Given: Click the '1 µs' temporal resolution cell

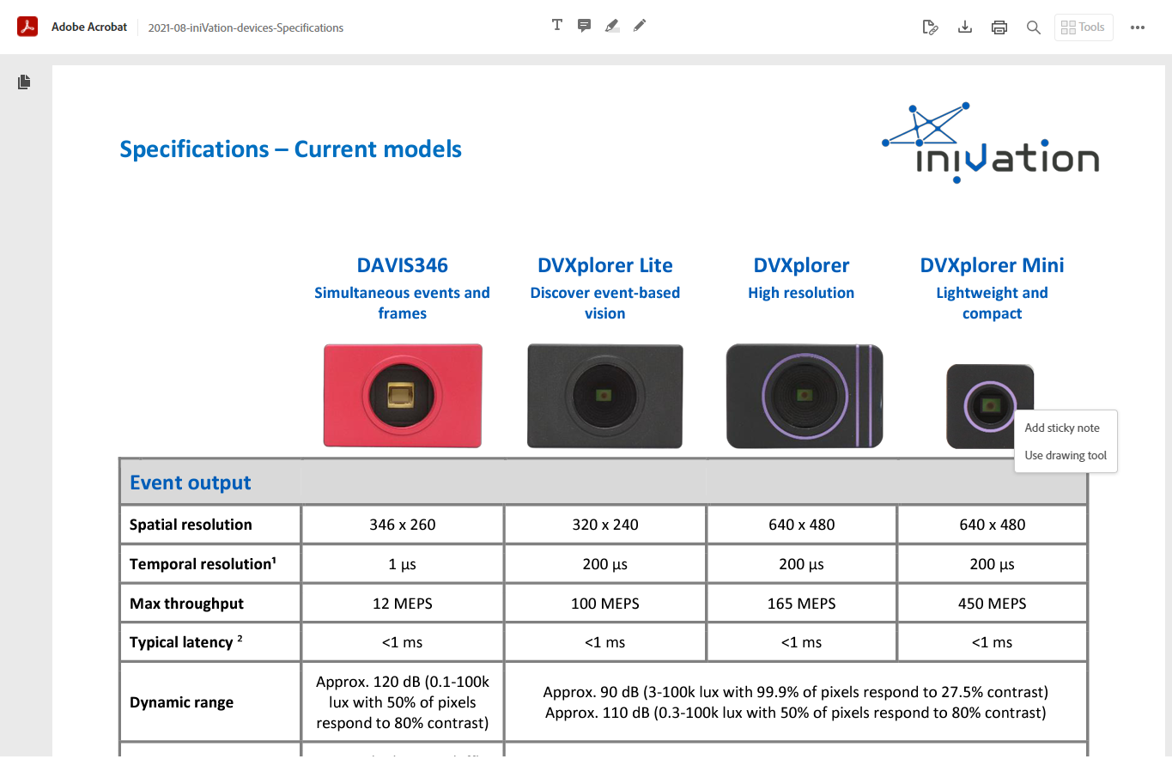Looking at the screenshot, I should tap(403, 564).
